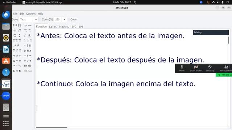
Task: Open the sum and product palette
Action: point(28,30)
